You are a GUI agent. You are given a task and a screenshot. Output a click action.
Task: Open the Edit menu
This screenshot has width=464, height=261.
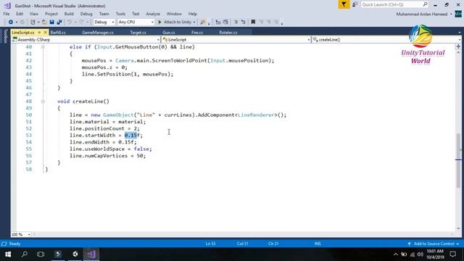[20, 14]
